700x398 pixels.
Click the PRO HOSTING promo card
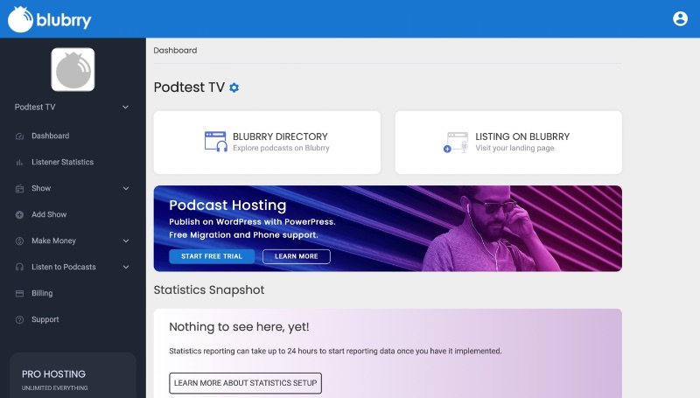(x=73, y=375)
